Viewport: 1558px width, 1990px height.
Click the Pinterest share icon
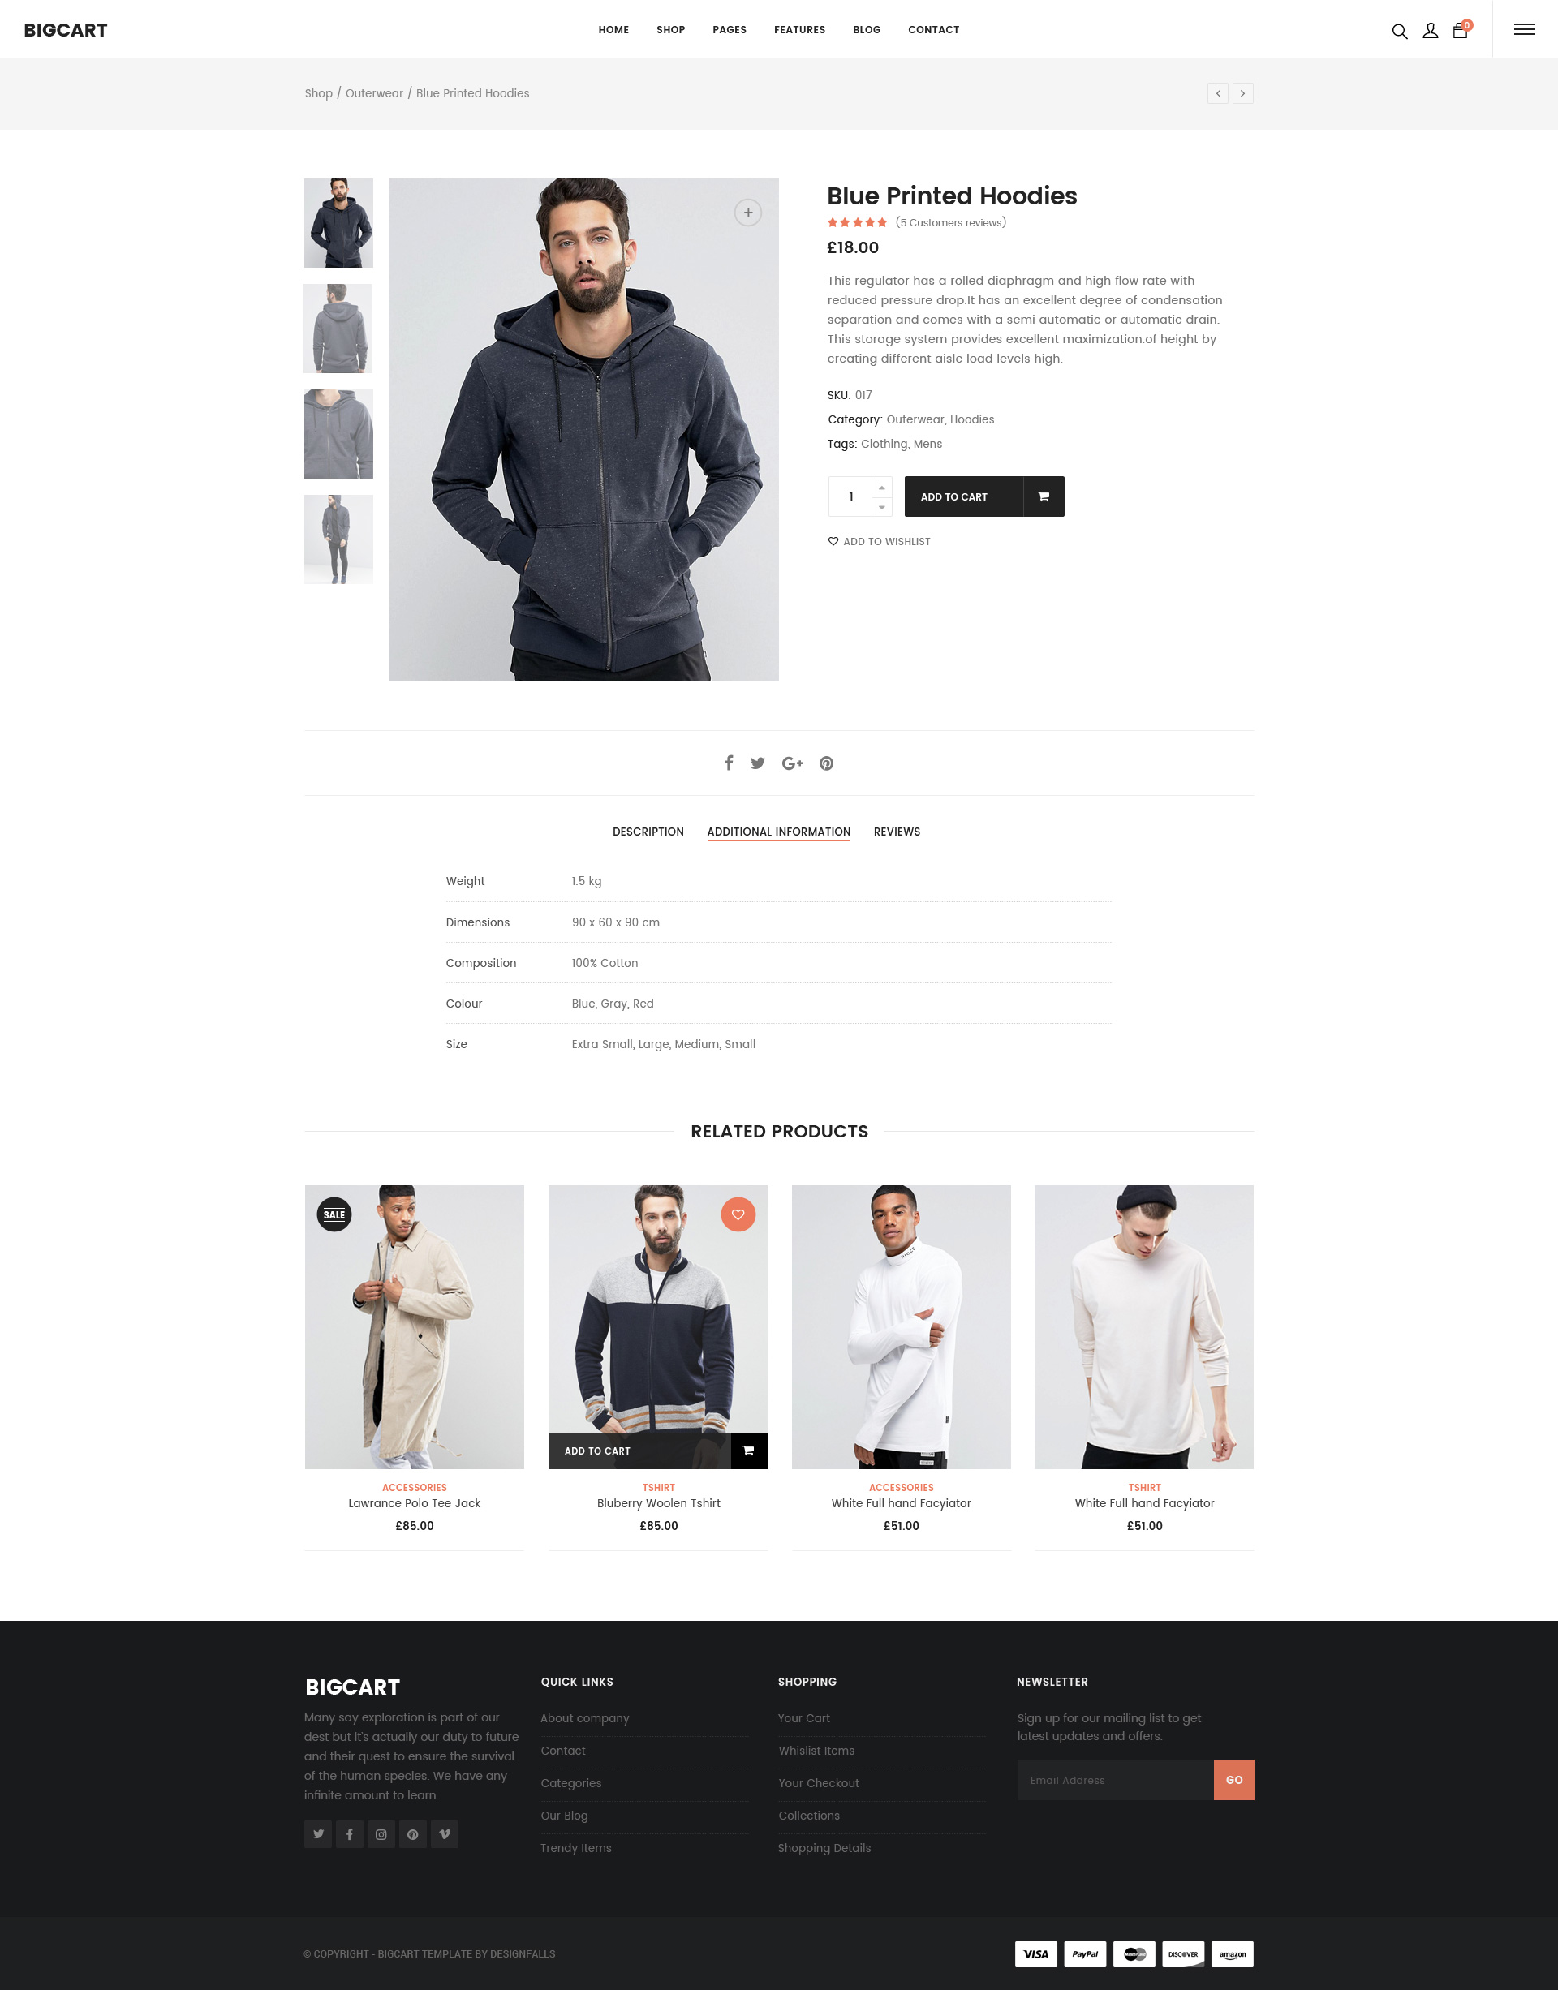826,763
